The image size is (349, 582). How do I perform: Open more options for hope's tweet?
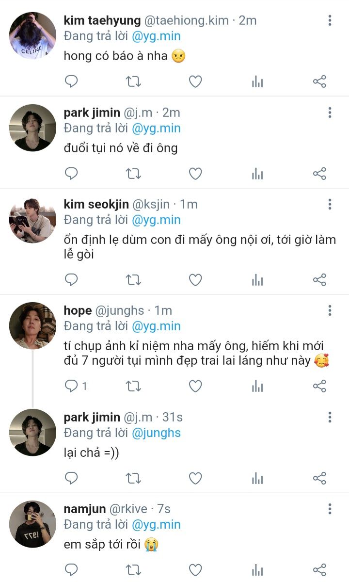click(330, 310)
